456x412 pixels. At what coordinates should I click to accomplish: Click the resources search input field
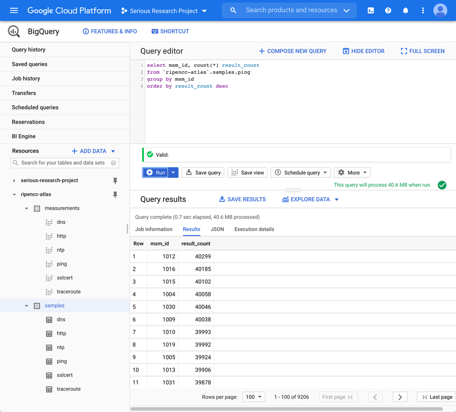point(64,163)
